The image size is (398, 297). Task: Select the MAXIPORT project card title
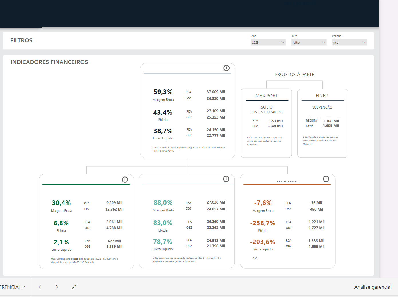pos(267,96)
